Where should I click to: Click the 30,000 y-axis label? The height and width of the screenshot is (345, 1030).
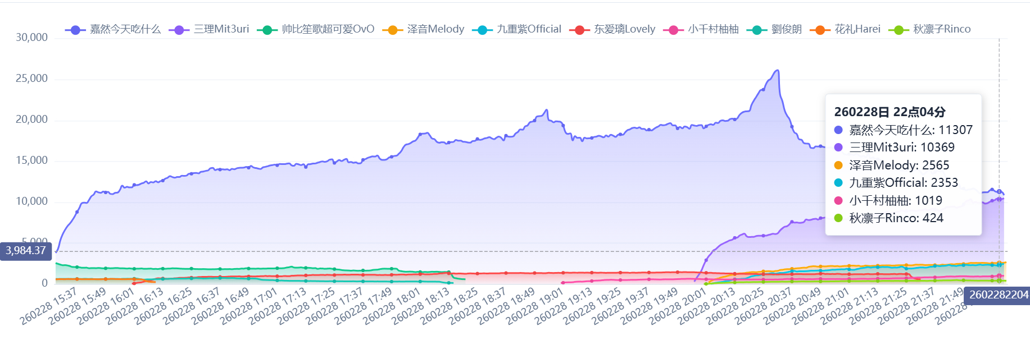[x=31, y=38]
